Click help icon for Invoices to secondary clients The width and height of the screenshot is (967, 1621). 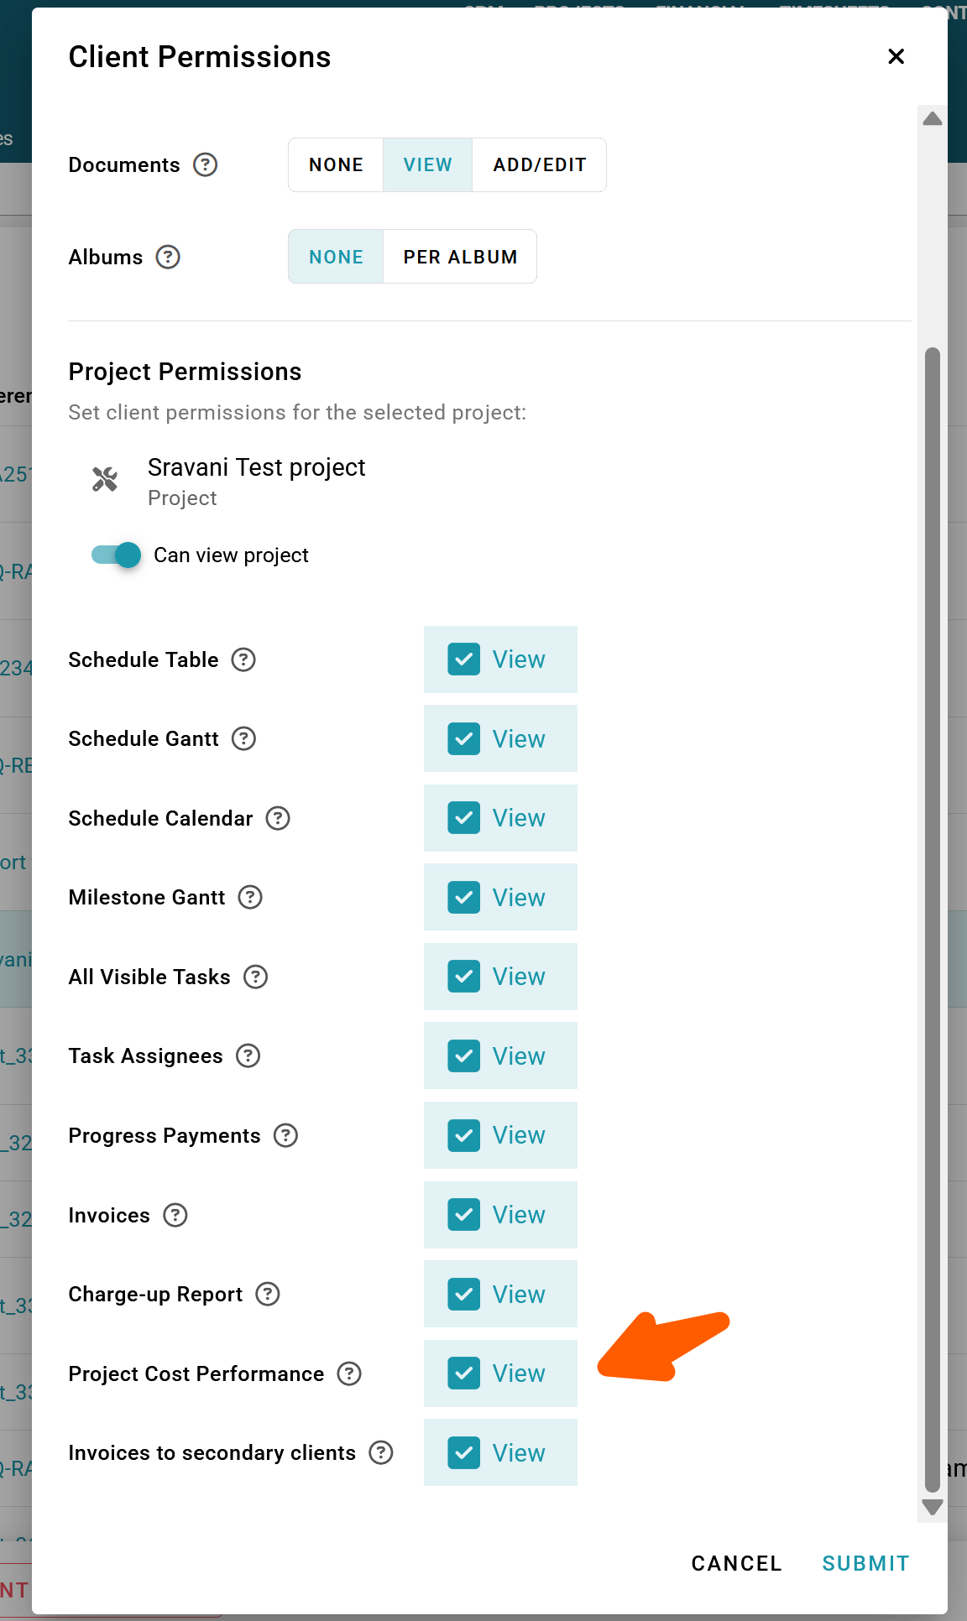(381, 1452)
